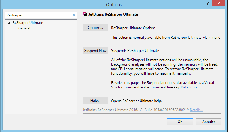Open ReSharper Ultimate Options button
This screenshot has height=132, width=228.
coord(95,28)
